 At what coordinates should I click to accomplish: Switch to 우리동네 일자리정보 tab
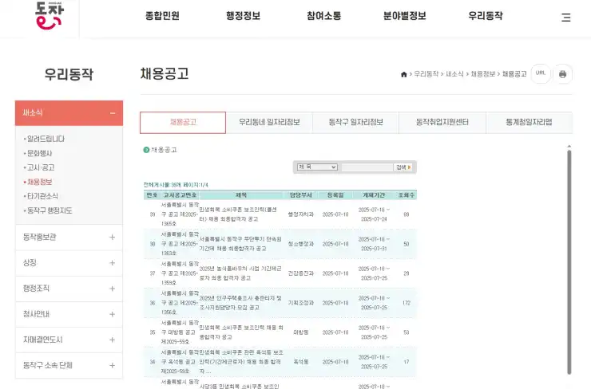click(269, 122)
